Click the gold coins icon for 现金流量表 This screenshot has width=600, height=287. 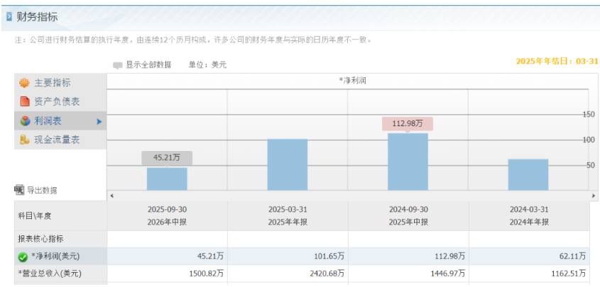pyautogui.click(x=24, y=140)
